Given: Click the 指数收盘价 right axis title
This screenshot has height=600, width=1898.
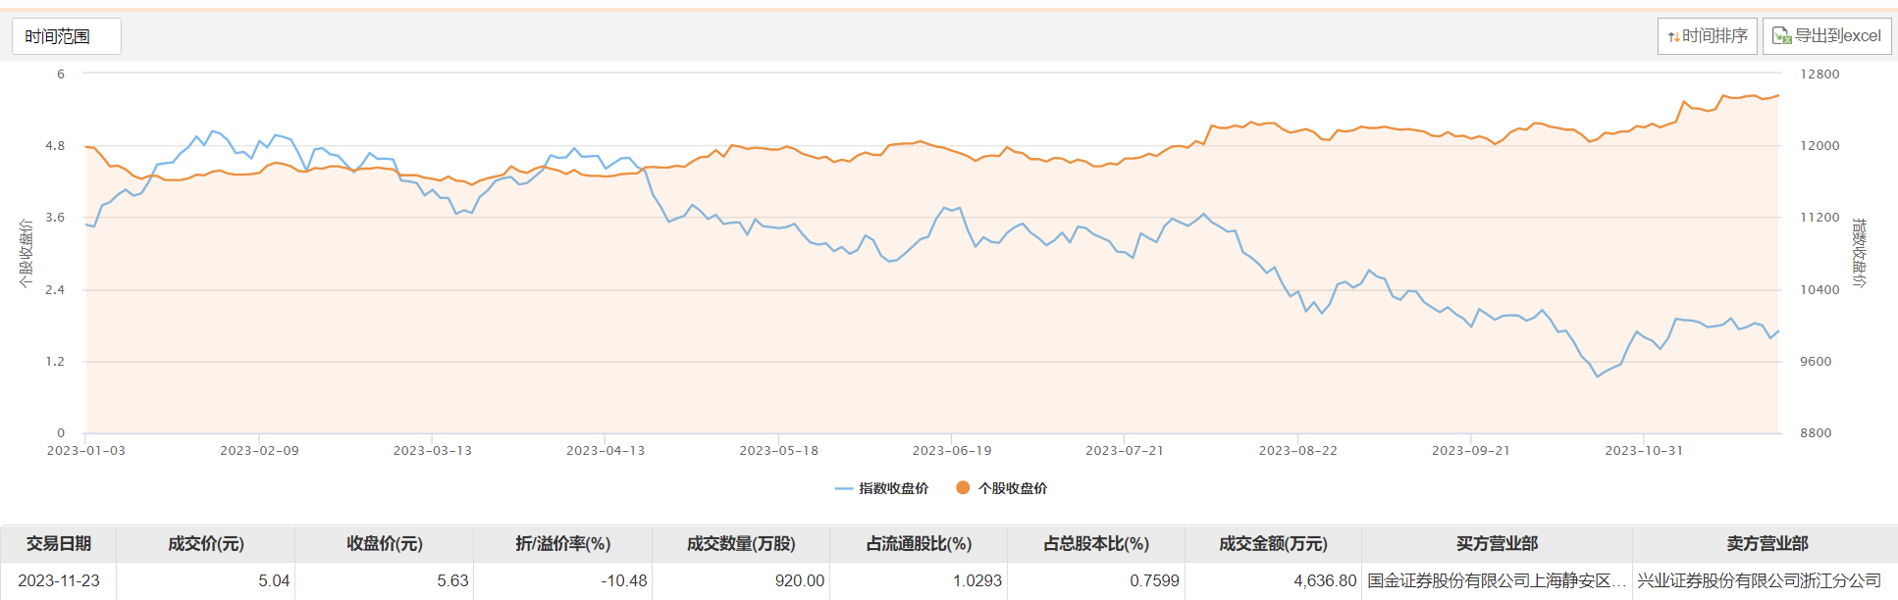Looking at the screenshot, I should tap(1859, 253).
